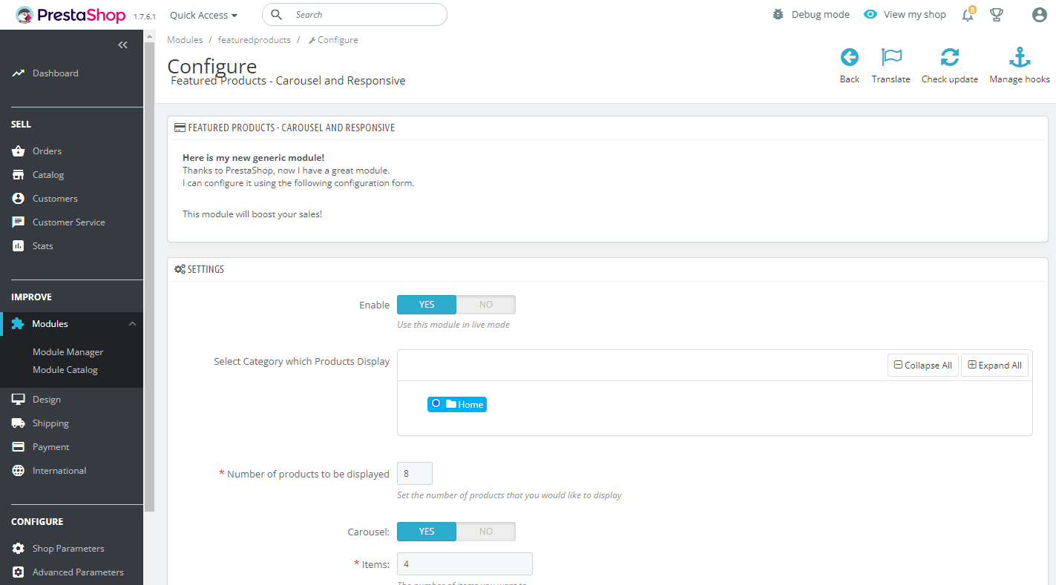Select the Home category radio button

coord(436,403)
